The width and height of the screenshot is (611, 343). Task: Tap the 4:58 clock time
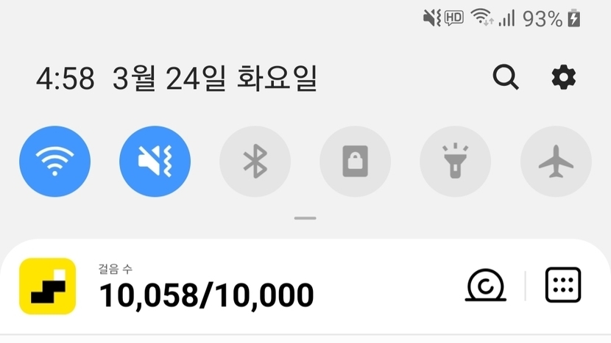[66, 79]
